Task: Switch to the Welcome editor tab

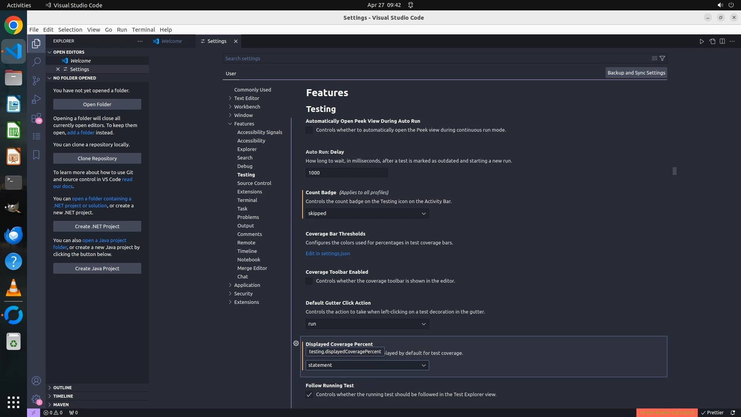Action: [171, 41]
